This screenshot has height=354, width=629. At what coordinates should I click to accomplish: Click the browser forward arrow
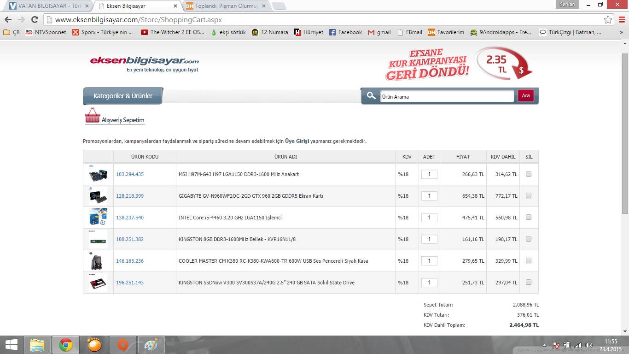pyautogui.click(x=21, y=20)
